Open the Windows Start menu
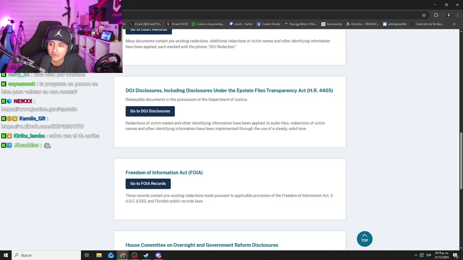The image size is (463, 260). [x=6, y=255]
